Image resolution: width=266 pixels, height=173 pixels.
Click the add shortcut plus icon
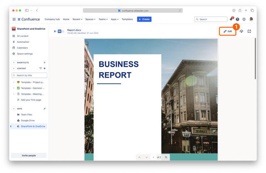(x=44, y=63)
